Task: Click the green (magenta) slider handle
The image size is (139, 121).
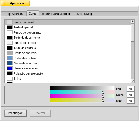Action: [103, 96]
